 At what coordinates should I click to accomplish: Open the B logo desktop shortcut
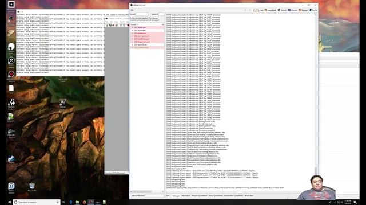[11, 188]
